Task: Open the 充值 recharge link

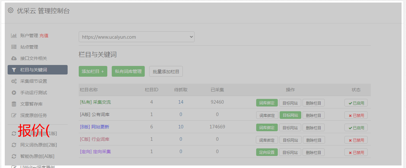Action: (x=44, y=36)
